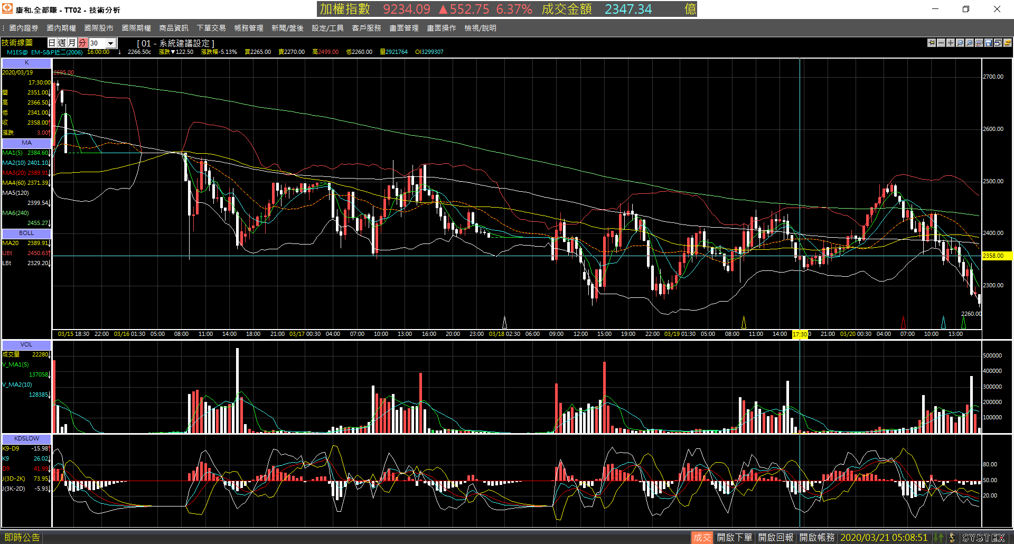Click the minute interval field showing 30
This screenshot has width=1014, height=544.
(x=97, y=43)
